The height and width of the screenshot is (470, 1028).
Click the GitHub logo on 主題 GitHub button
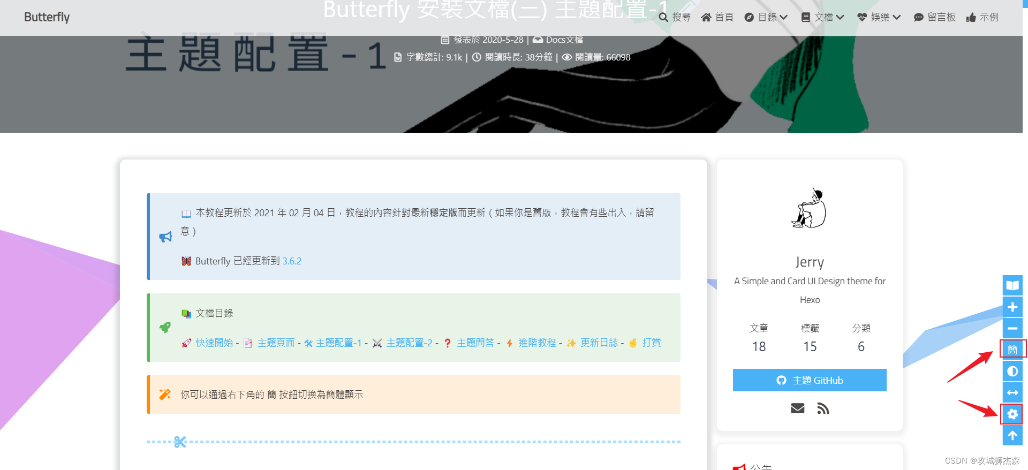click(782, 380)
